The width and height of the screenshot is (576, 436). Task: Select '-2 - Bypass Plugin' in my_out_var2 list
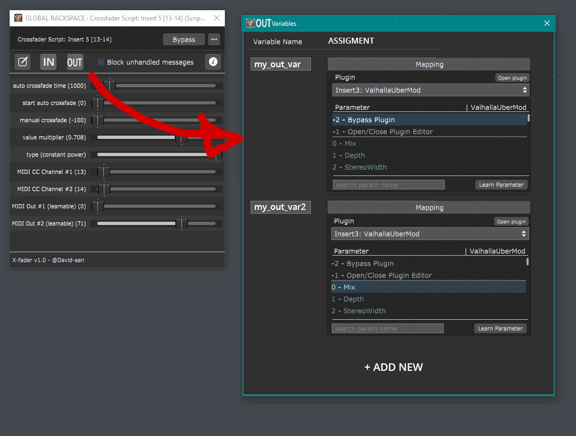tap(428, 264)
